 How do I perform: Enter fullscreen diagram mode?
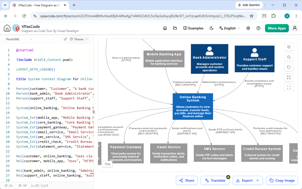tap(289, 88)
